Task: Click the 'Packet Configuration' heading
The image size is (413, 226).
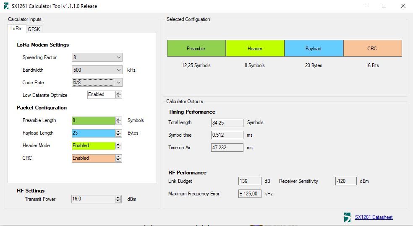Action: pos(42,108)
